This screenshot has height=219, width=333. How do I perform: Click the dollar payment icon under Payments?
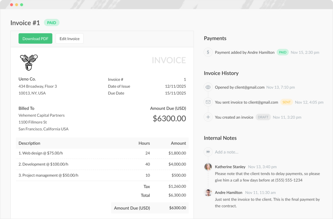208,52
